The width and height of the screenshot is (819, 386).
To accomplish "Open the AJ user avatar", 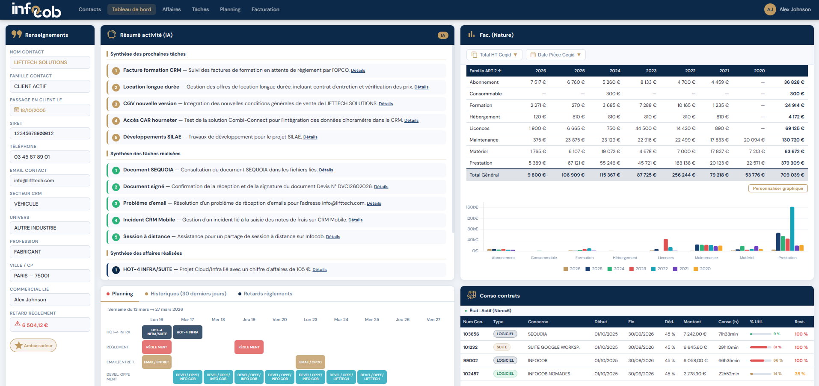I will point(770,9).
